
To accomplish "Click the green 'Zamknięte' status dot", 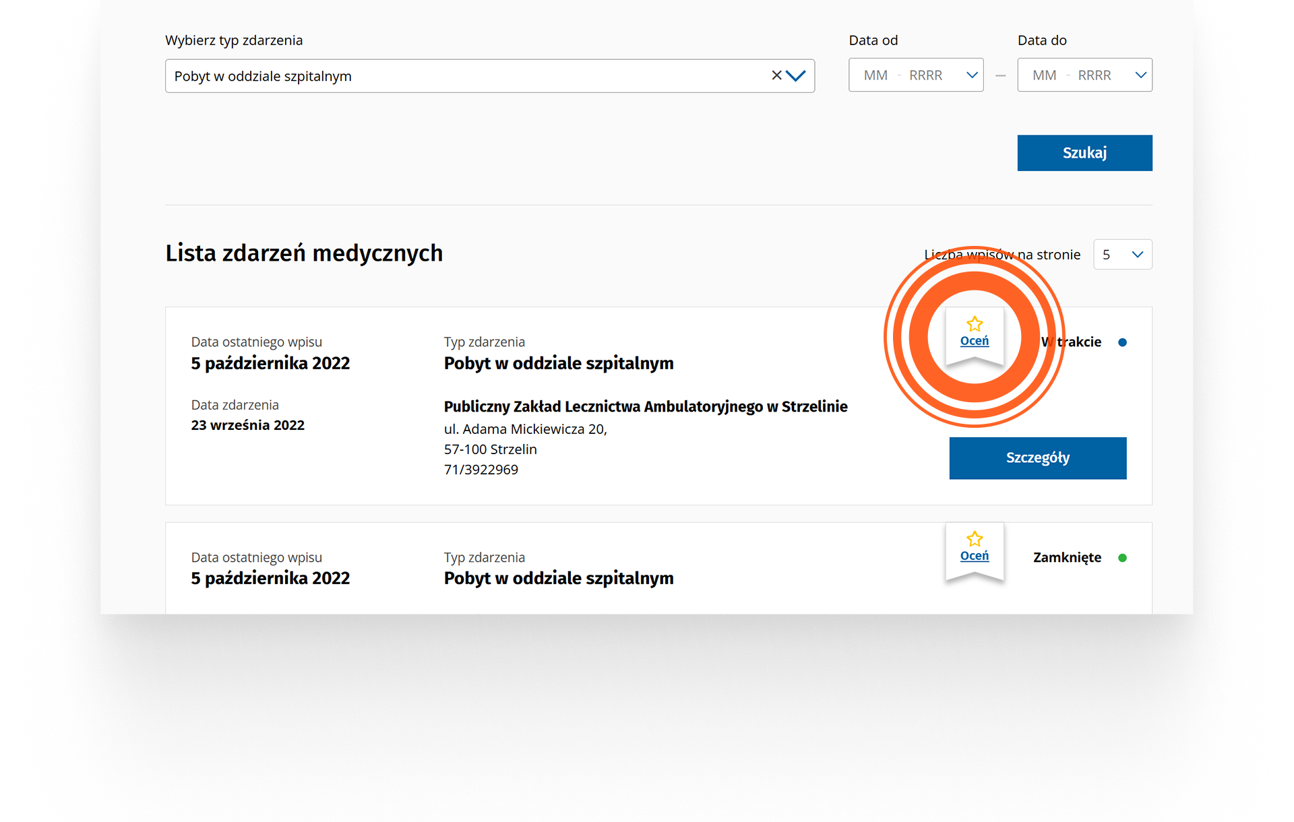I will point(1122,558).
